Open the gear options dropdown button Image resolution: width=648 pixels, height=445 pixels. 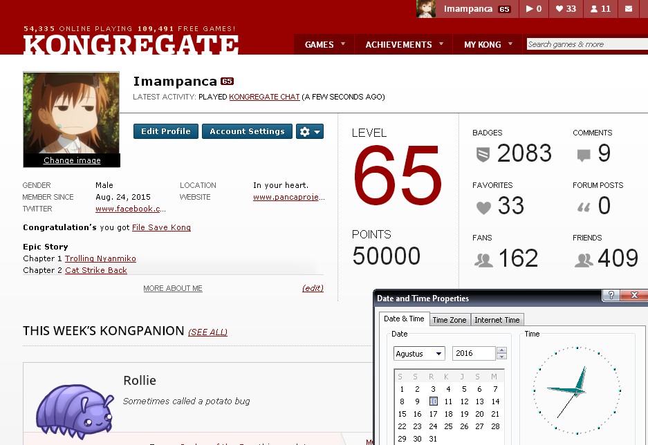pyautogui.click(x=310, y=131)
